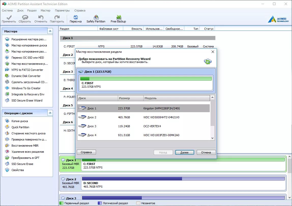Choose Стирание жесткого диска
292x206 pixels.
tap(25, 133)
